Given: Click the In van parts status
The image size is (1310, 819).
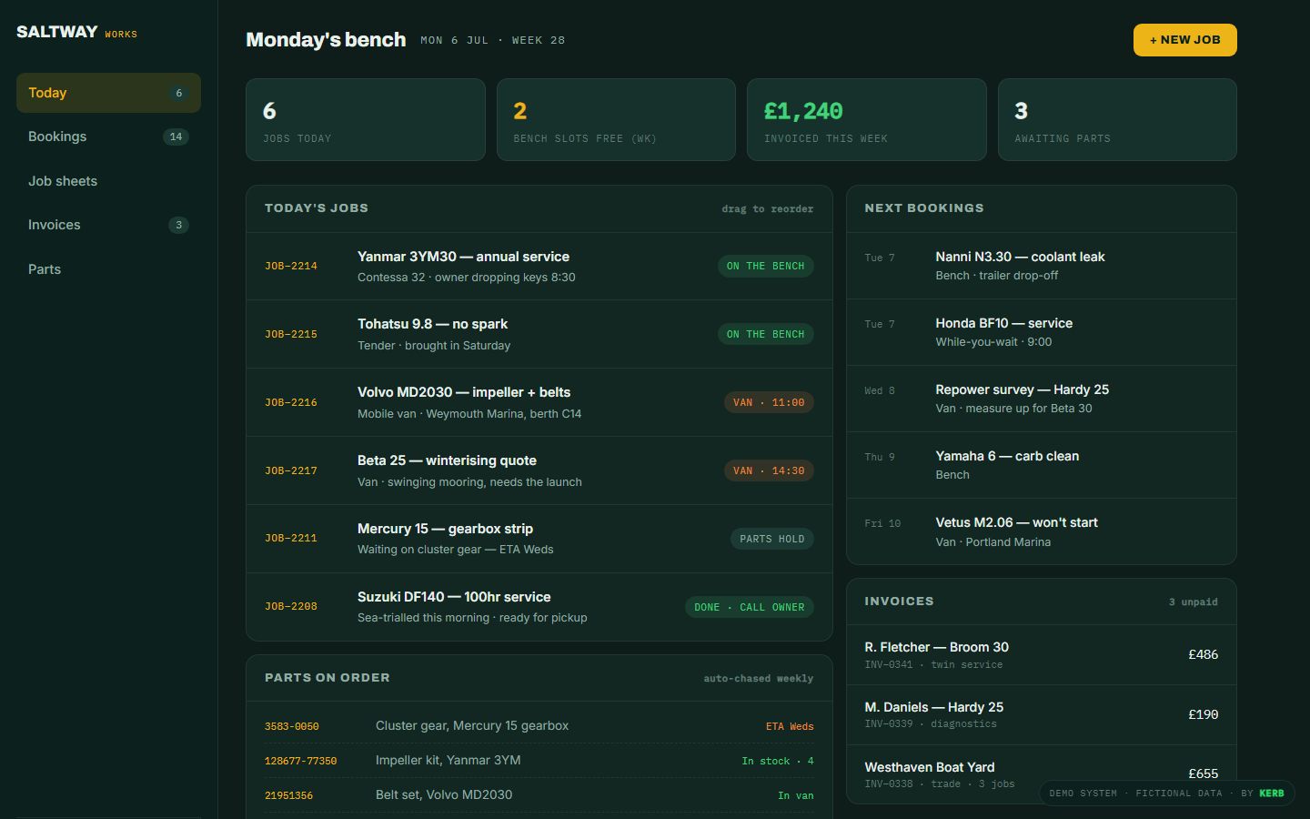Looking at the screenshot, I should tap(796, 795).
